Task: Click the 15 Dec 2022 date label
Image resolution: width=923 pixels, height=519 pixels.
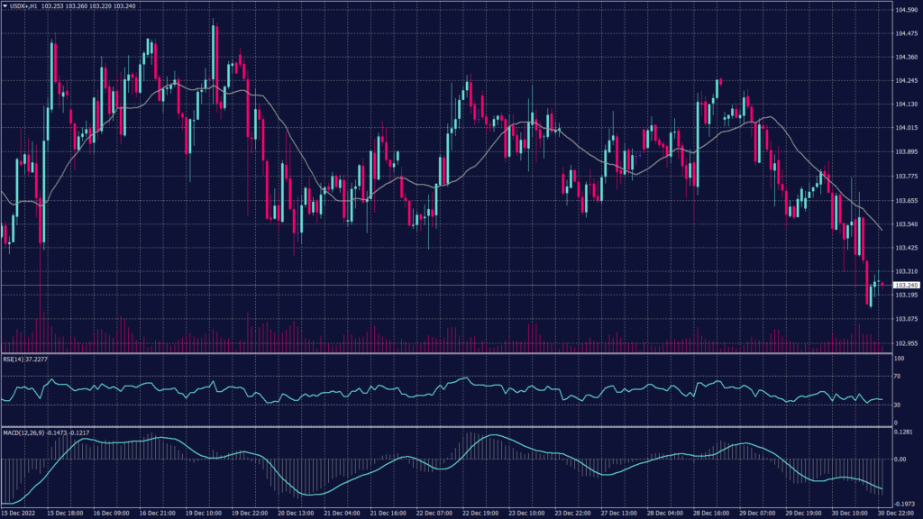Action: click(x=20, y=514)
